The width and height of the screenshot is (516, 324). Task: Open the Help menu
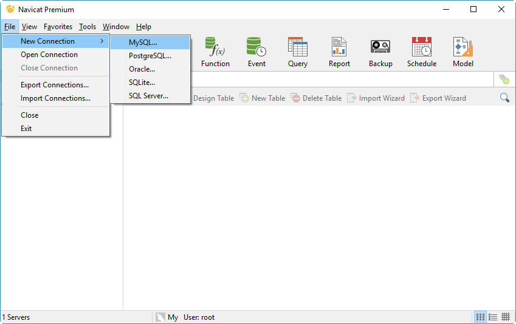(143, 27)
